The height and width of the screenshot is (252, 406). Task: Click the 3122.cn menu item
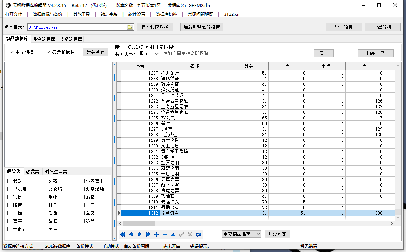(231, 14)
